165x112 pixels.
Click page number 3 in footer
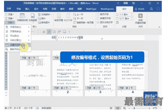point(100,92)
